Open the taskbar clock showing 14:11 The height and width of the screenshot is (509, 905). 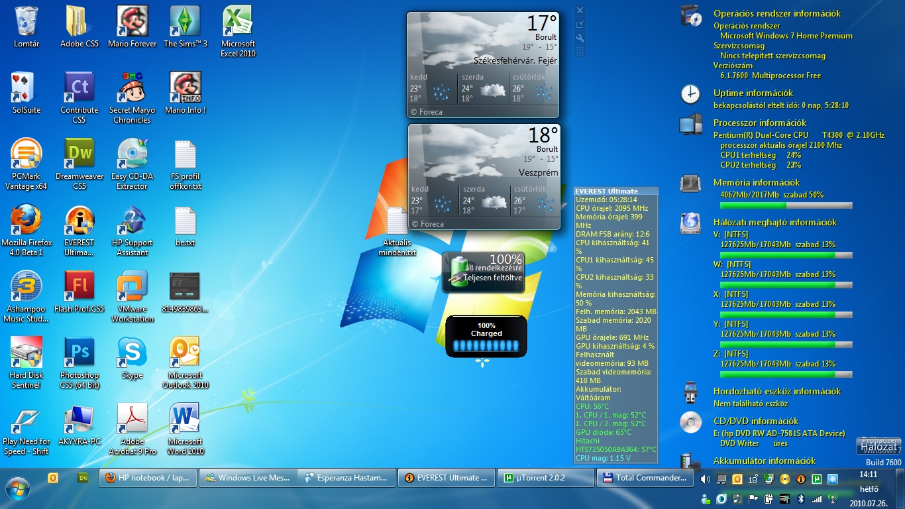point(868,475)
